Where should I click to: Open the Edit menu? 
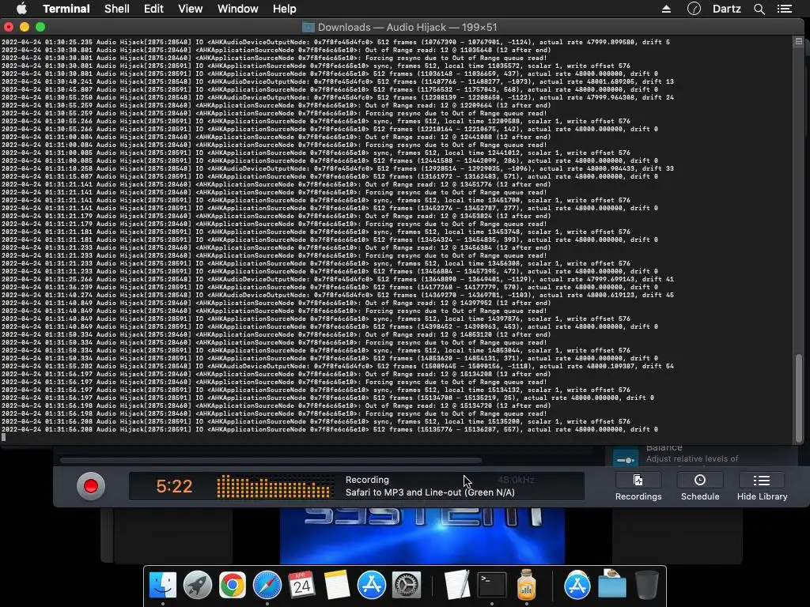[x=153, y=9]
